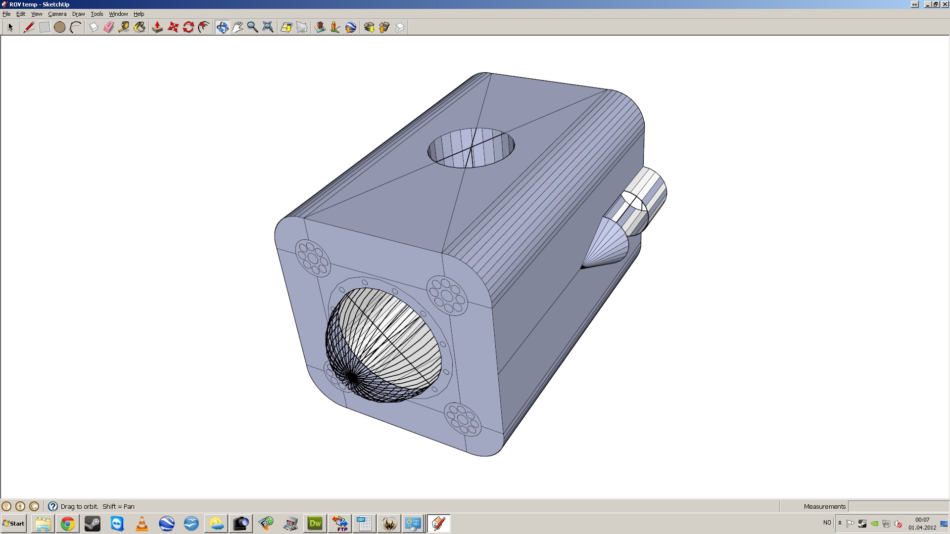Activate the Circle tool
Image resolution: width=950 pixels, height=534 pixels.
point(60,27)
